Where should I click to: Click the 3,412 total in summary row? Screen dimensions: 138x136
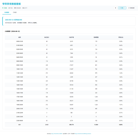pos(47,125)
